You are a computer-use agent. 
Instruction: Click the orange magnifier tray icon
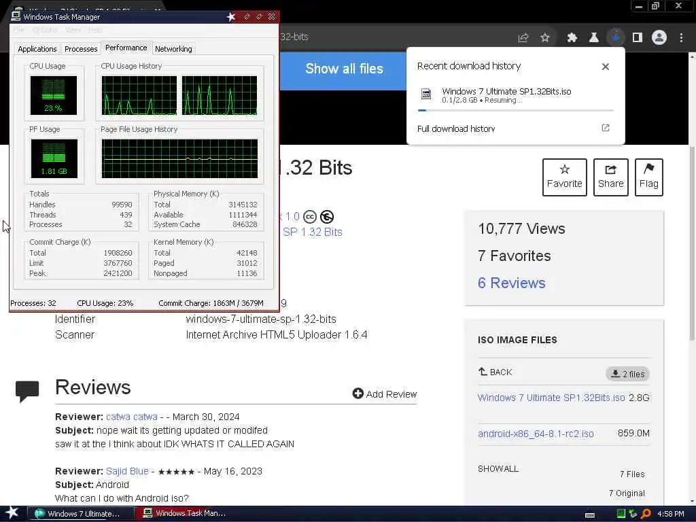click(646, 514)
